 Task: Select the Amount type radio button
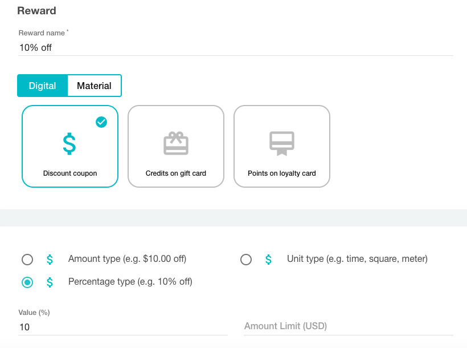coord(27,260)
